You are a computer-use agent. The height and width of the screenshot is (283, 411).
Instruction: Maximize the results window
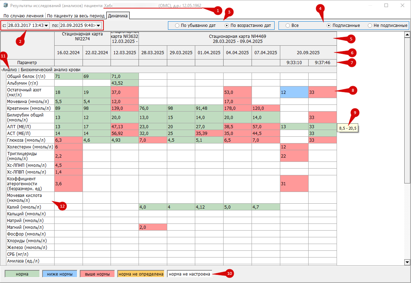(386, 5)
